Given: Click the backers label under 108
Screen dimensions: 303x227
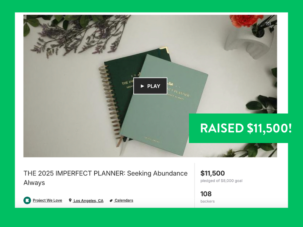Looking at the screenshot, I should click(207, 201).
